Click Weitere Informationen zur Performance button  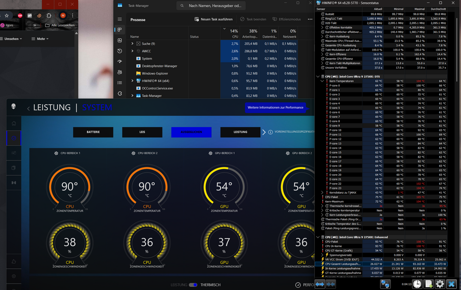coord(275,107)
